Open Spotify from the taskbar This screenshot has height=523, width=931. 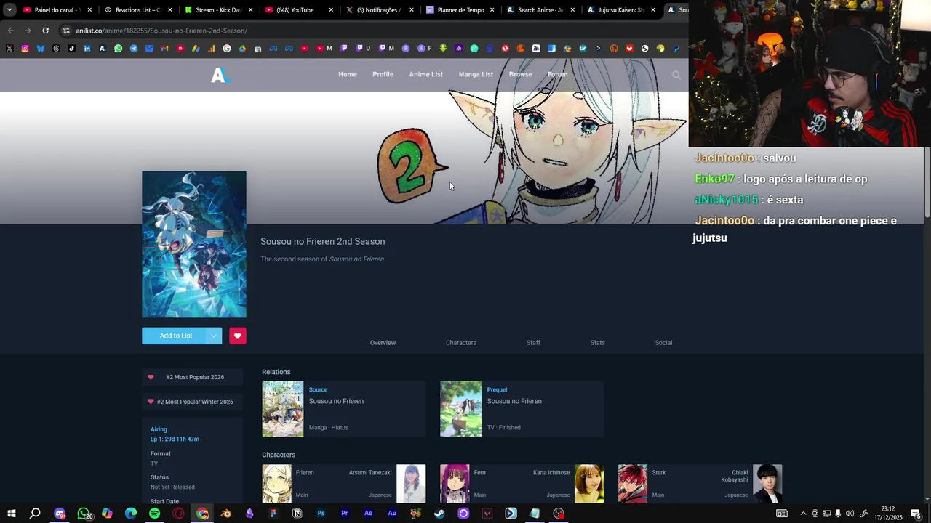pos(155,514)
